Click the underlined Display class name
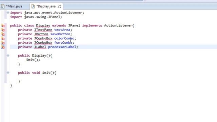 [43, 26]
